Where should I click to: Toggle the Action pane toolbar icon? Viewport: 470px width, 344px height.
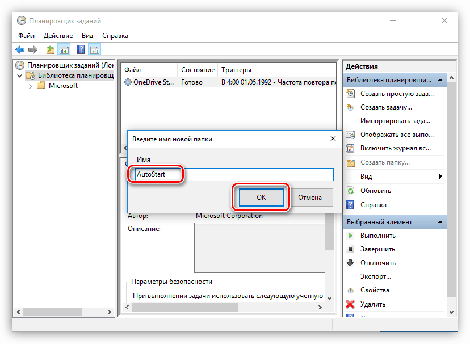click(95, 49)
